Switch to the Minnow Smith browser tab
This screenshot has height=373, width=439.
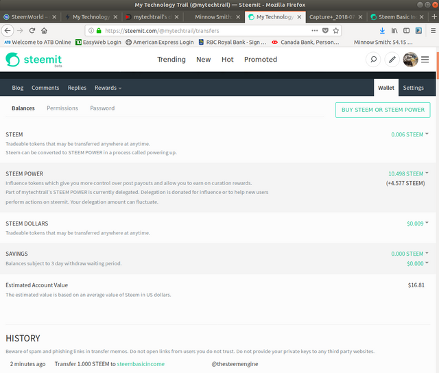click(213, 17)
